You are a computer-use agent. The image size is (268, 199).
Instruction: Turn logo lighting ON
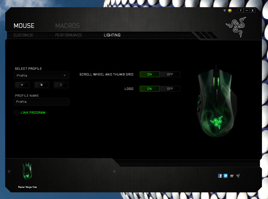150,89
